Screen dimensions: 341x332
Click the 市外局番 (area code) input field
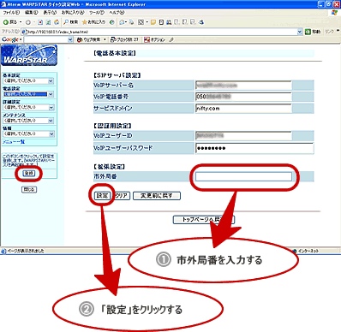(243, 176)
